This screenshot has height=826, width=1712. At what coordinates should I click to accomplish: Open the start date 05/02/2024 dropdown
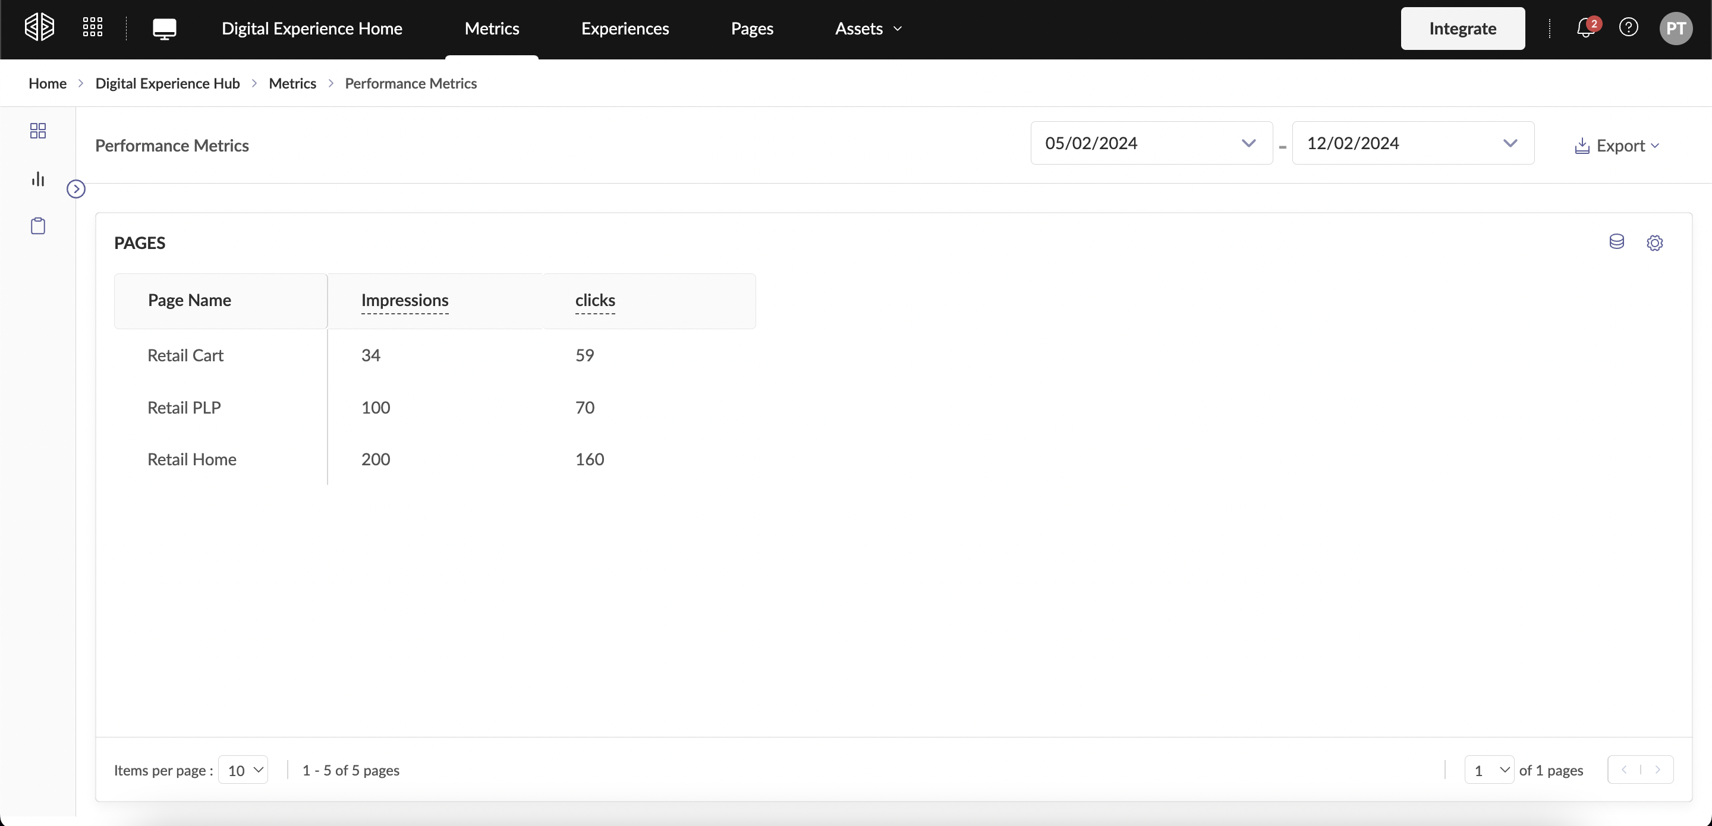click(1151, 143)
